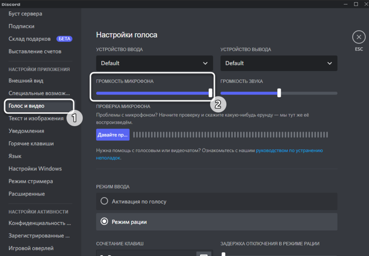Open the Конфиденциальность activity section

coord(39,223)
